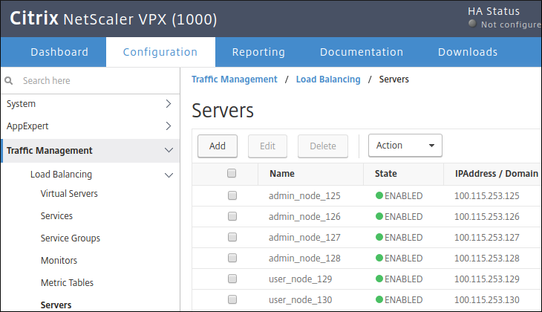Collapse the Load Balancing subtree
The image size is (542, 312).
tap(169, 175)
